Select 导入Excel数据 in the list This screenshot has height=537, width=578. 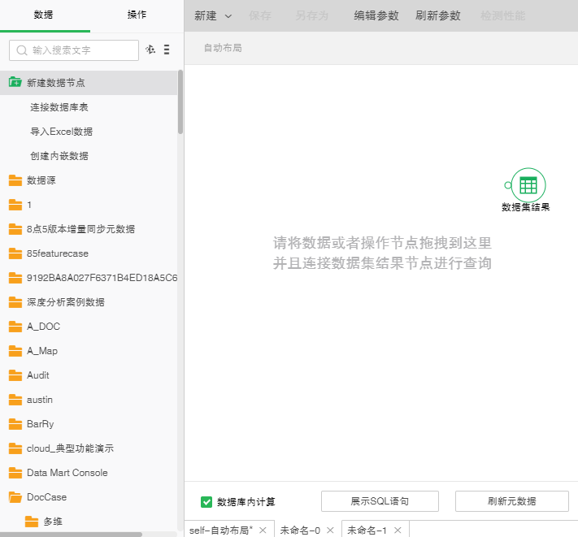click(x=61, y=132)
